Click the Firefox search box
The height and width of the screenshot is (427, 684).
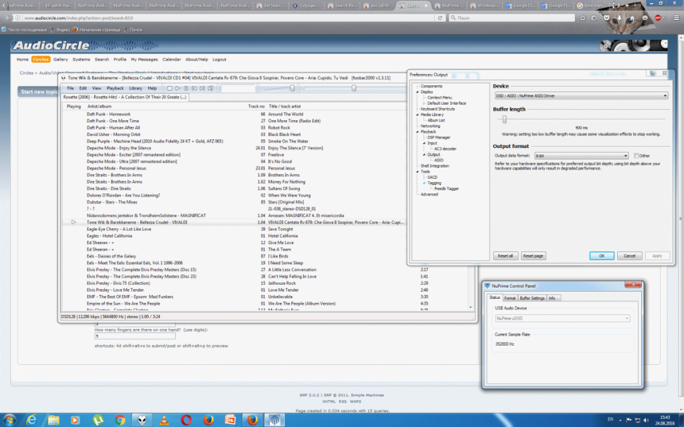[512, 18]
